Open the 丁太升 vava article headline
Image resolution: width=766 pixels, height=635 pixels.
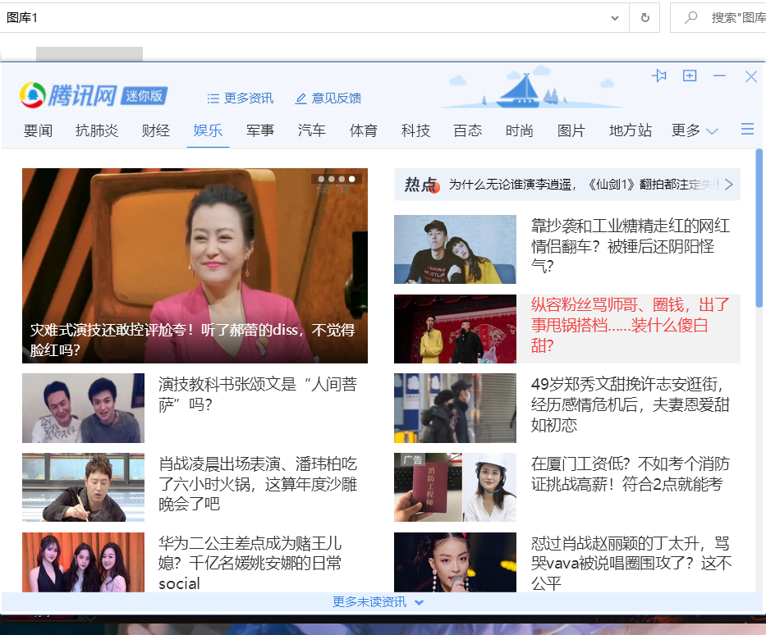click(x=631, y=564)
